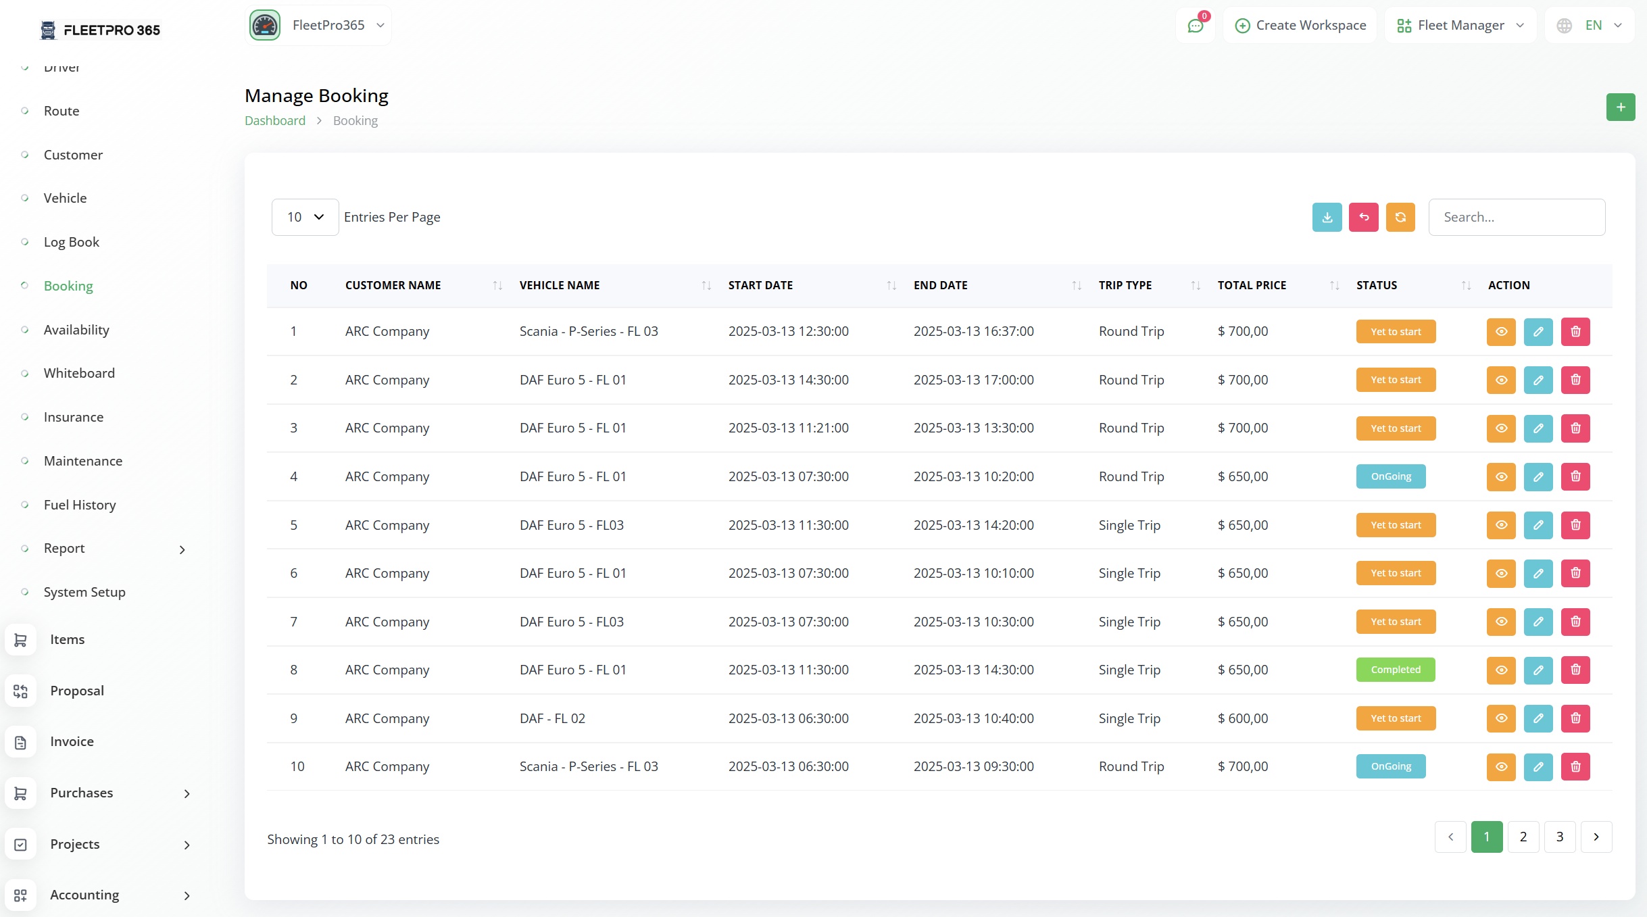
Task: Sort by Status column arrows
Action: (1466, 285)
